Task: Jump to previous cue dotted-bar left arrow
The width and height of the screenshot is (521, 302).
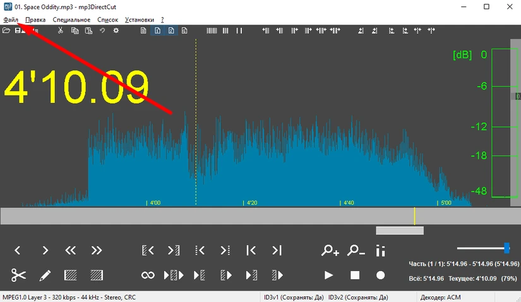Action: coord(200,250)
